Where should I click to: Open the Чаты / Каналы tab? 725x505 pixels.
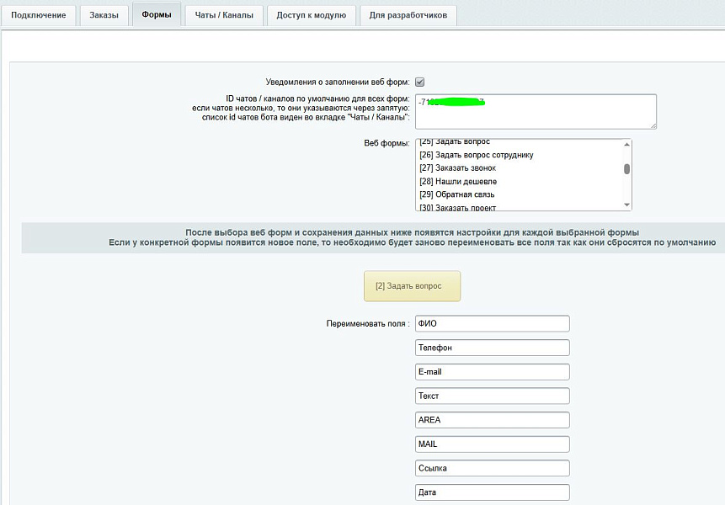(224, 15)
